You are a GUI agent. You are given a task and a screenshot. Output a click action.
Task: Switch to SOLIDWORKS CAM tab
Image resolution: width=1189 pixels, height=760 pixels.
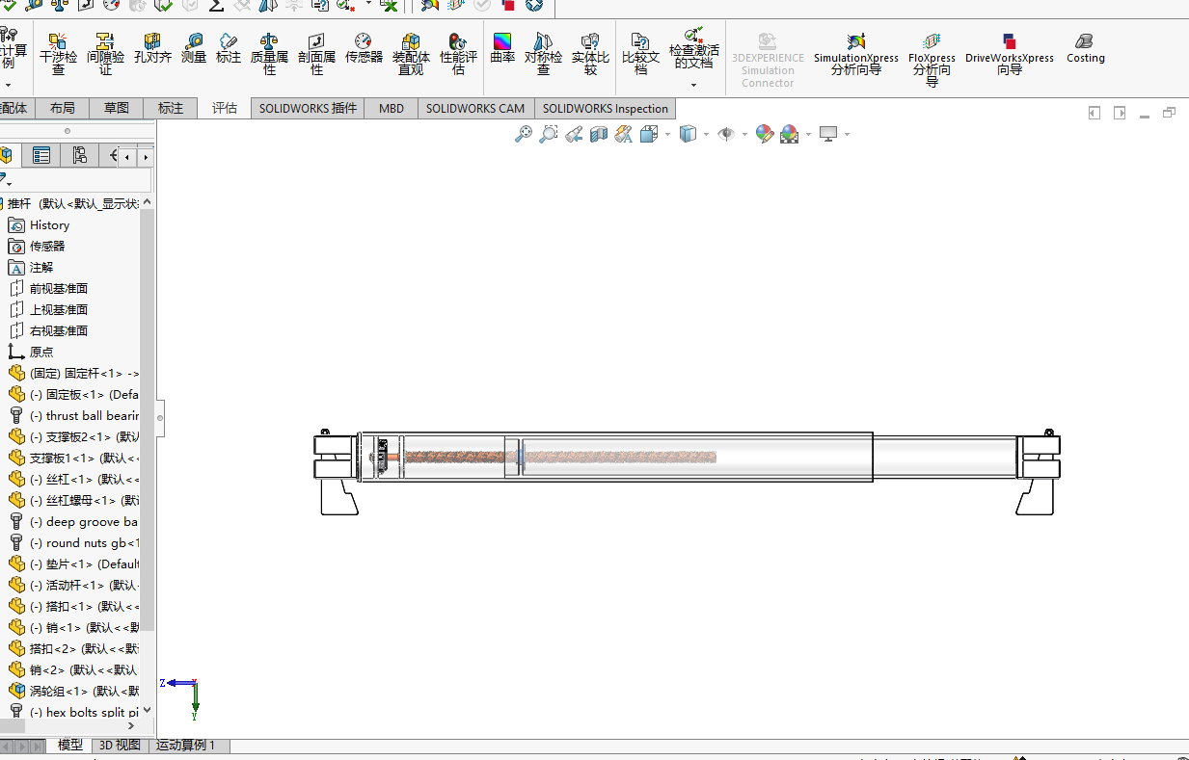pos(475,108)
